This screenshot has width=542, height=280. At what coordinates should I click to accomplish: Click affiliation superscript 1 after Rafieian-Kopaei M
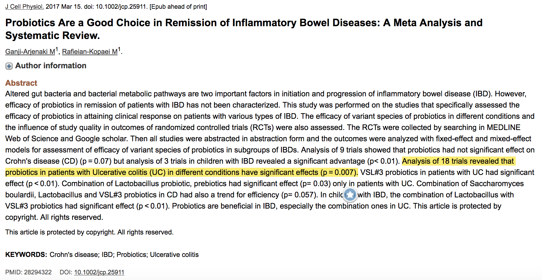[119, 49]
